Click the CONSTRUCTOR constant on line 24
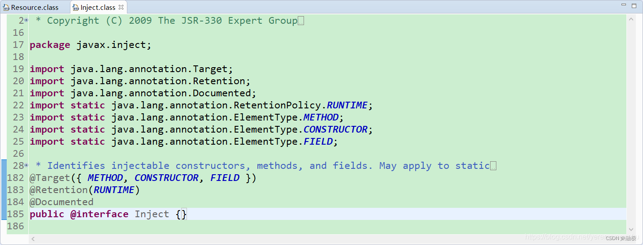Screen dimensions: 643x245 (335, 129)
